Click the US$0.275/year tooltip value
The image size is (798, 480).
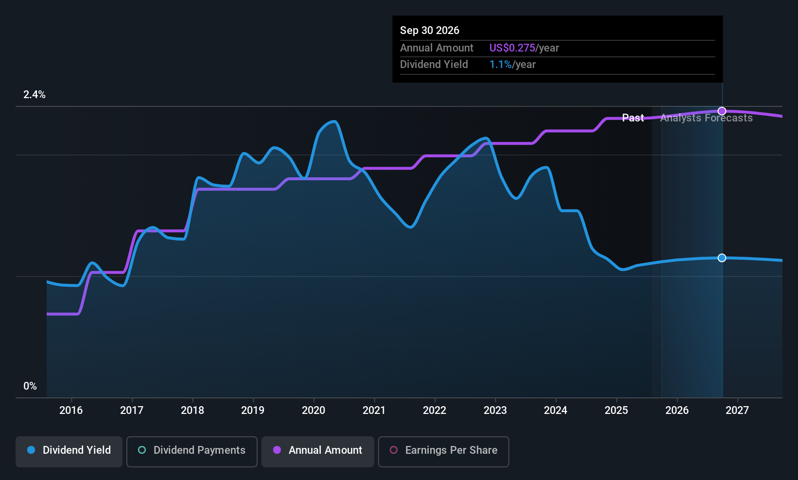[524, 48]
